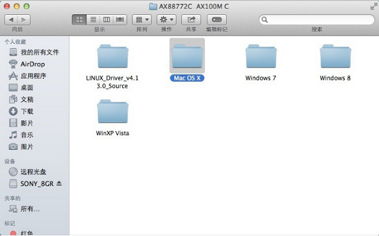Select the SONY_8GR drive

(31, 184)
